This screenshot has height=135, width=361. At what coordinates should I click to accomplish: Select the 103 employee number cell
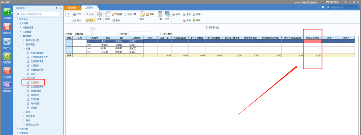[x=94, y=48]
